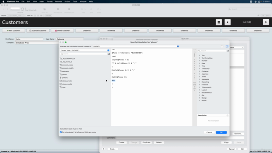Expand the Text formatting functions category

(200, 58)
